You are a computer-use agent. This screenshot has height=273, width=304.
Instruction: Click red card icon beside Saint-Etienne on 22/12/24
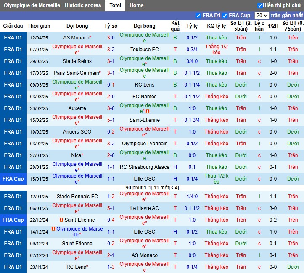click(x=61, y=220)
